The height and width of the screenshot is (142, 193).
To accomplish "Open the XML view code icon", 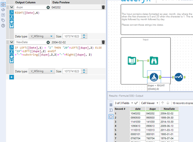I will pyautogui.click(x=3, y=10).
